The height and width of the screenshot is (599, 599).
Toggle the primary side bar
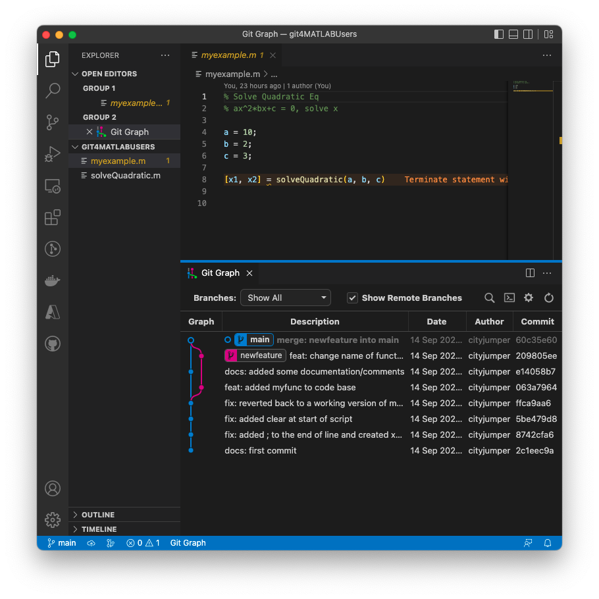[498, 34]
